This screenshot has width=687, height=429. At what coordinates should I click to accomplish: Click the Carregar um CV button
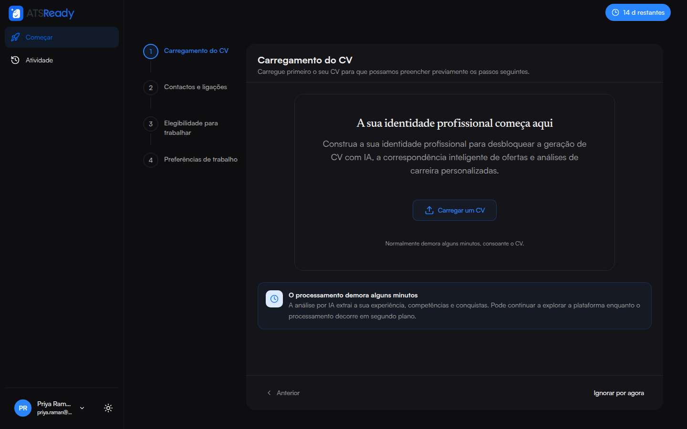point(455,210)
